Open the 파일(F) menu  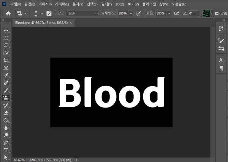click(16, 4)
